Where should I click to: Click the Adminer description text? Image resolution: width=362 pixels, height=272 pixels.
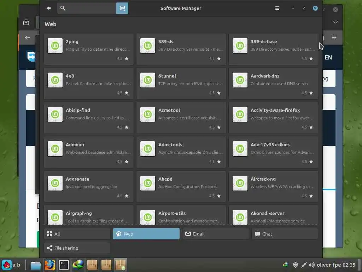click(x=98, y=152)
